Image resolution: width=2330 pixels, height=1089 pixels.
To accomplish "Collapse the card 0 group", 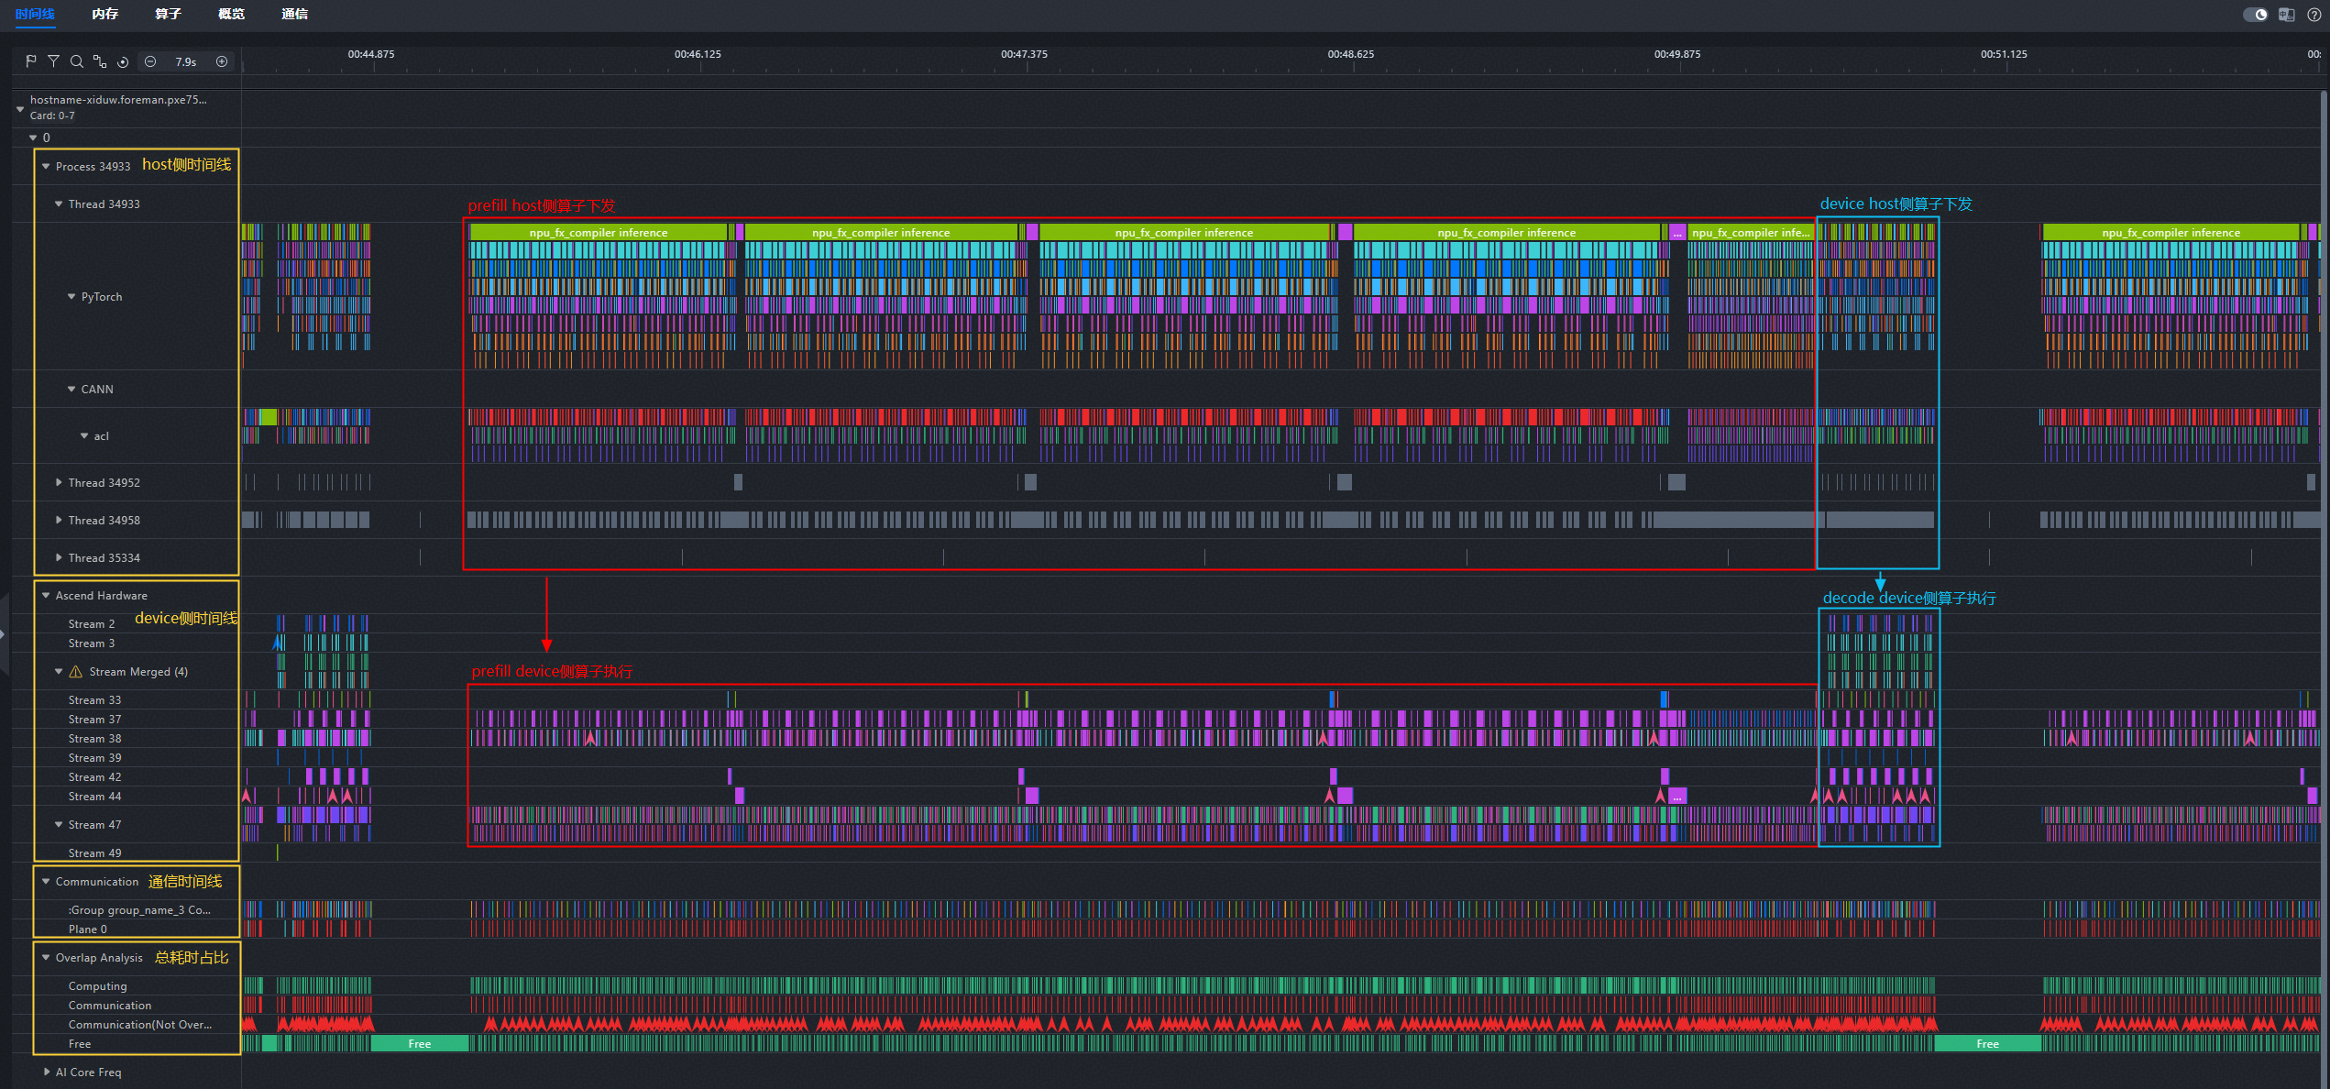I will (x=33, y=137).
